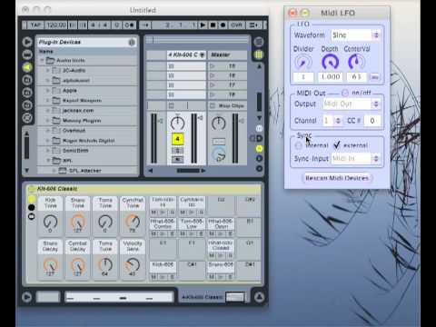Viewport: 436px width, 327px height.
Task: Click the Kit-606 track pan knob
Action: click(x=177, y=124)
